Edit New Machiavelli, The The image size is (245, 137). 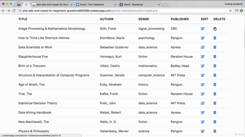(203, 122)
